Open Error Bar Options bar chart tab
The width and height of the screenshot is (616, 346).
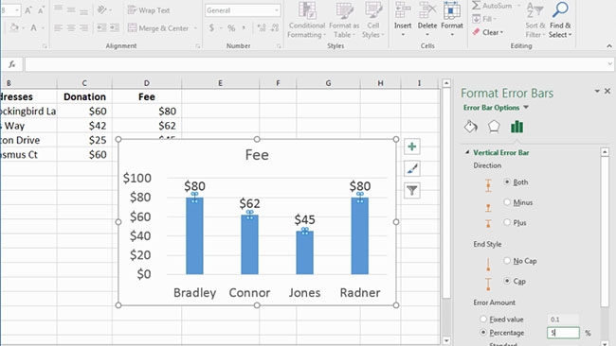517,127
